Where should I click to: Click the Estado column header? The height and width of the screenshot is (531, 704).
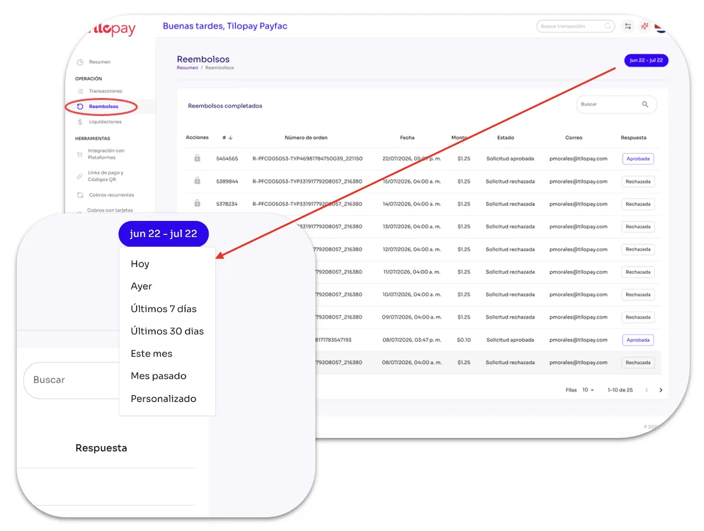505,138
